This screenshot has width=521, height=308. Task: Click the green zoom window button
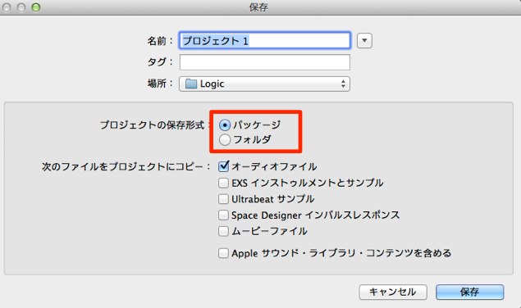[x=36, y=7]
